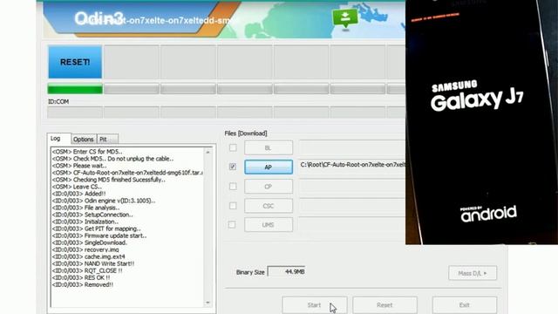Click the Exit button
Image resolution: width=558 pixels, height=314 pixels.
click(465, 305)
